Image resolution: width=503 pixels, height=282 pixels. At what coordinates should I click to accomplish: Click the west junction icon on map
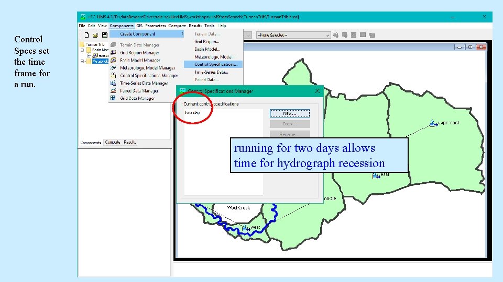246,228
